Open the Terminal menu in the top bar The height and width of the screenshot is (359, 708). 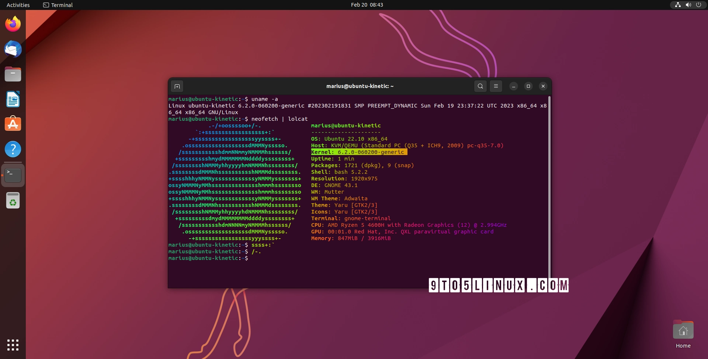coord(57,5)
